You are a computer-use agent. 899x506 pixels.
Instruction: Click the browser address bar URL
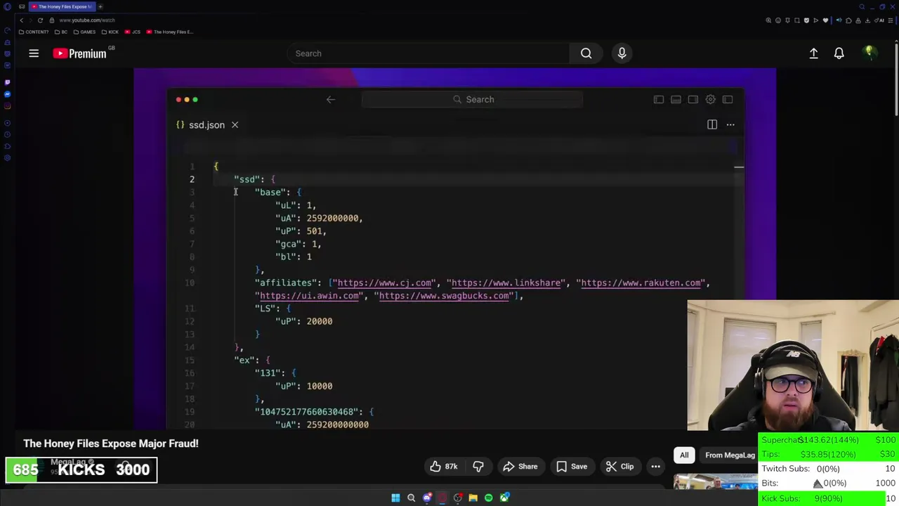click(x=87, y=20)
